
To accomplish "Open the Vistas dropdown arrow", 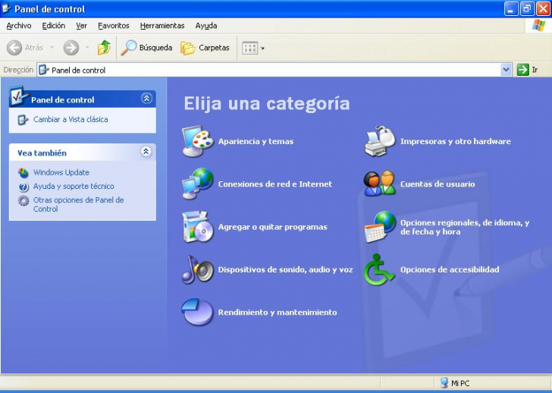I will 262,49.
